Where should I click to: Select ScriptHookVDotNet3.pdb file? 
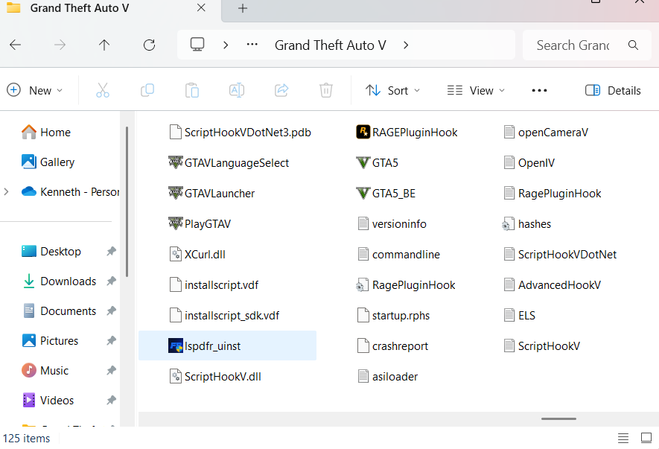pos(240,133)
